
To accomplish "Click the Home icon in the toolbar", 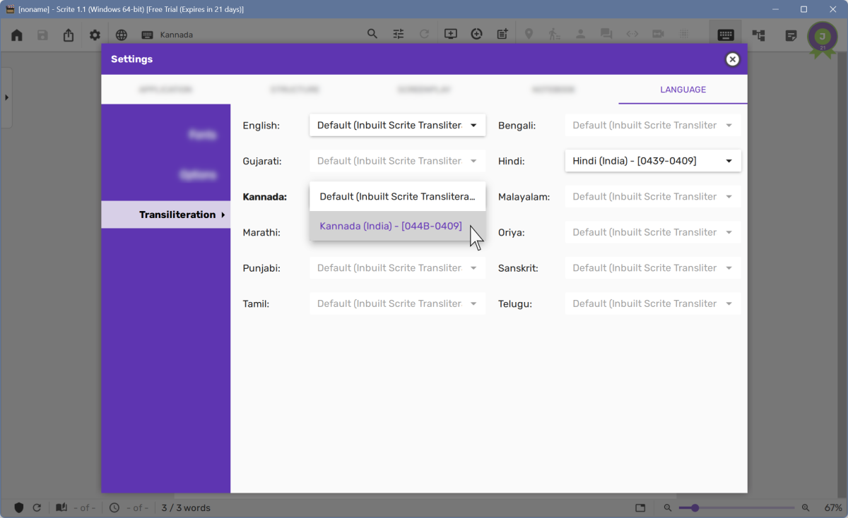I will (x=16, y=34).
